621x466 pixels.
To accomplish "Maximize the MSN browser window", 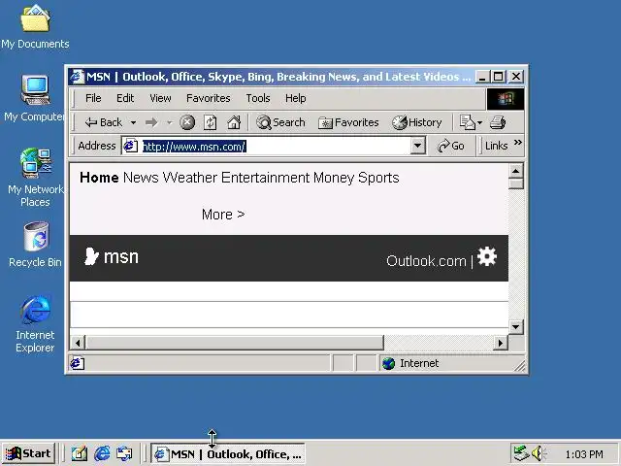I will click(x=498, y=77).
